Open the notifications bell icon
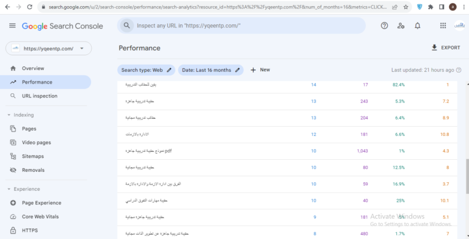The height and width of the screenshot is (239, 469). coord(418,26)
